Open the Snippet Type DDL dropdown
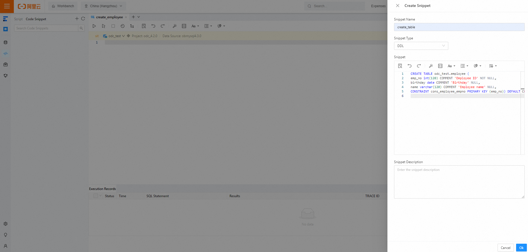Image resolution: width=528 pixels, height=252 pixels. 421,46
